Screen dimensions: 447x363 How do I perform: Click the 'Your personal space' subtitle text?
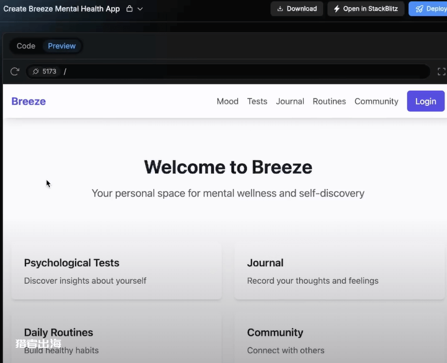(228, 193)
